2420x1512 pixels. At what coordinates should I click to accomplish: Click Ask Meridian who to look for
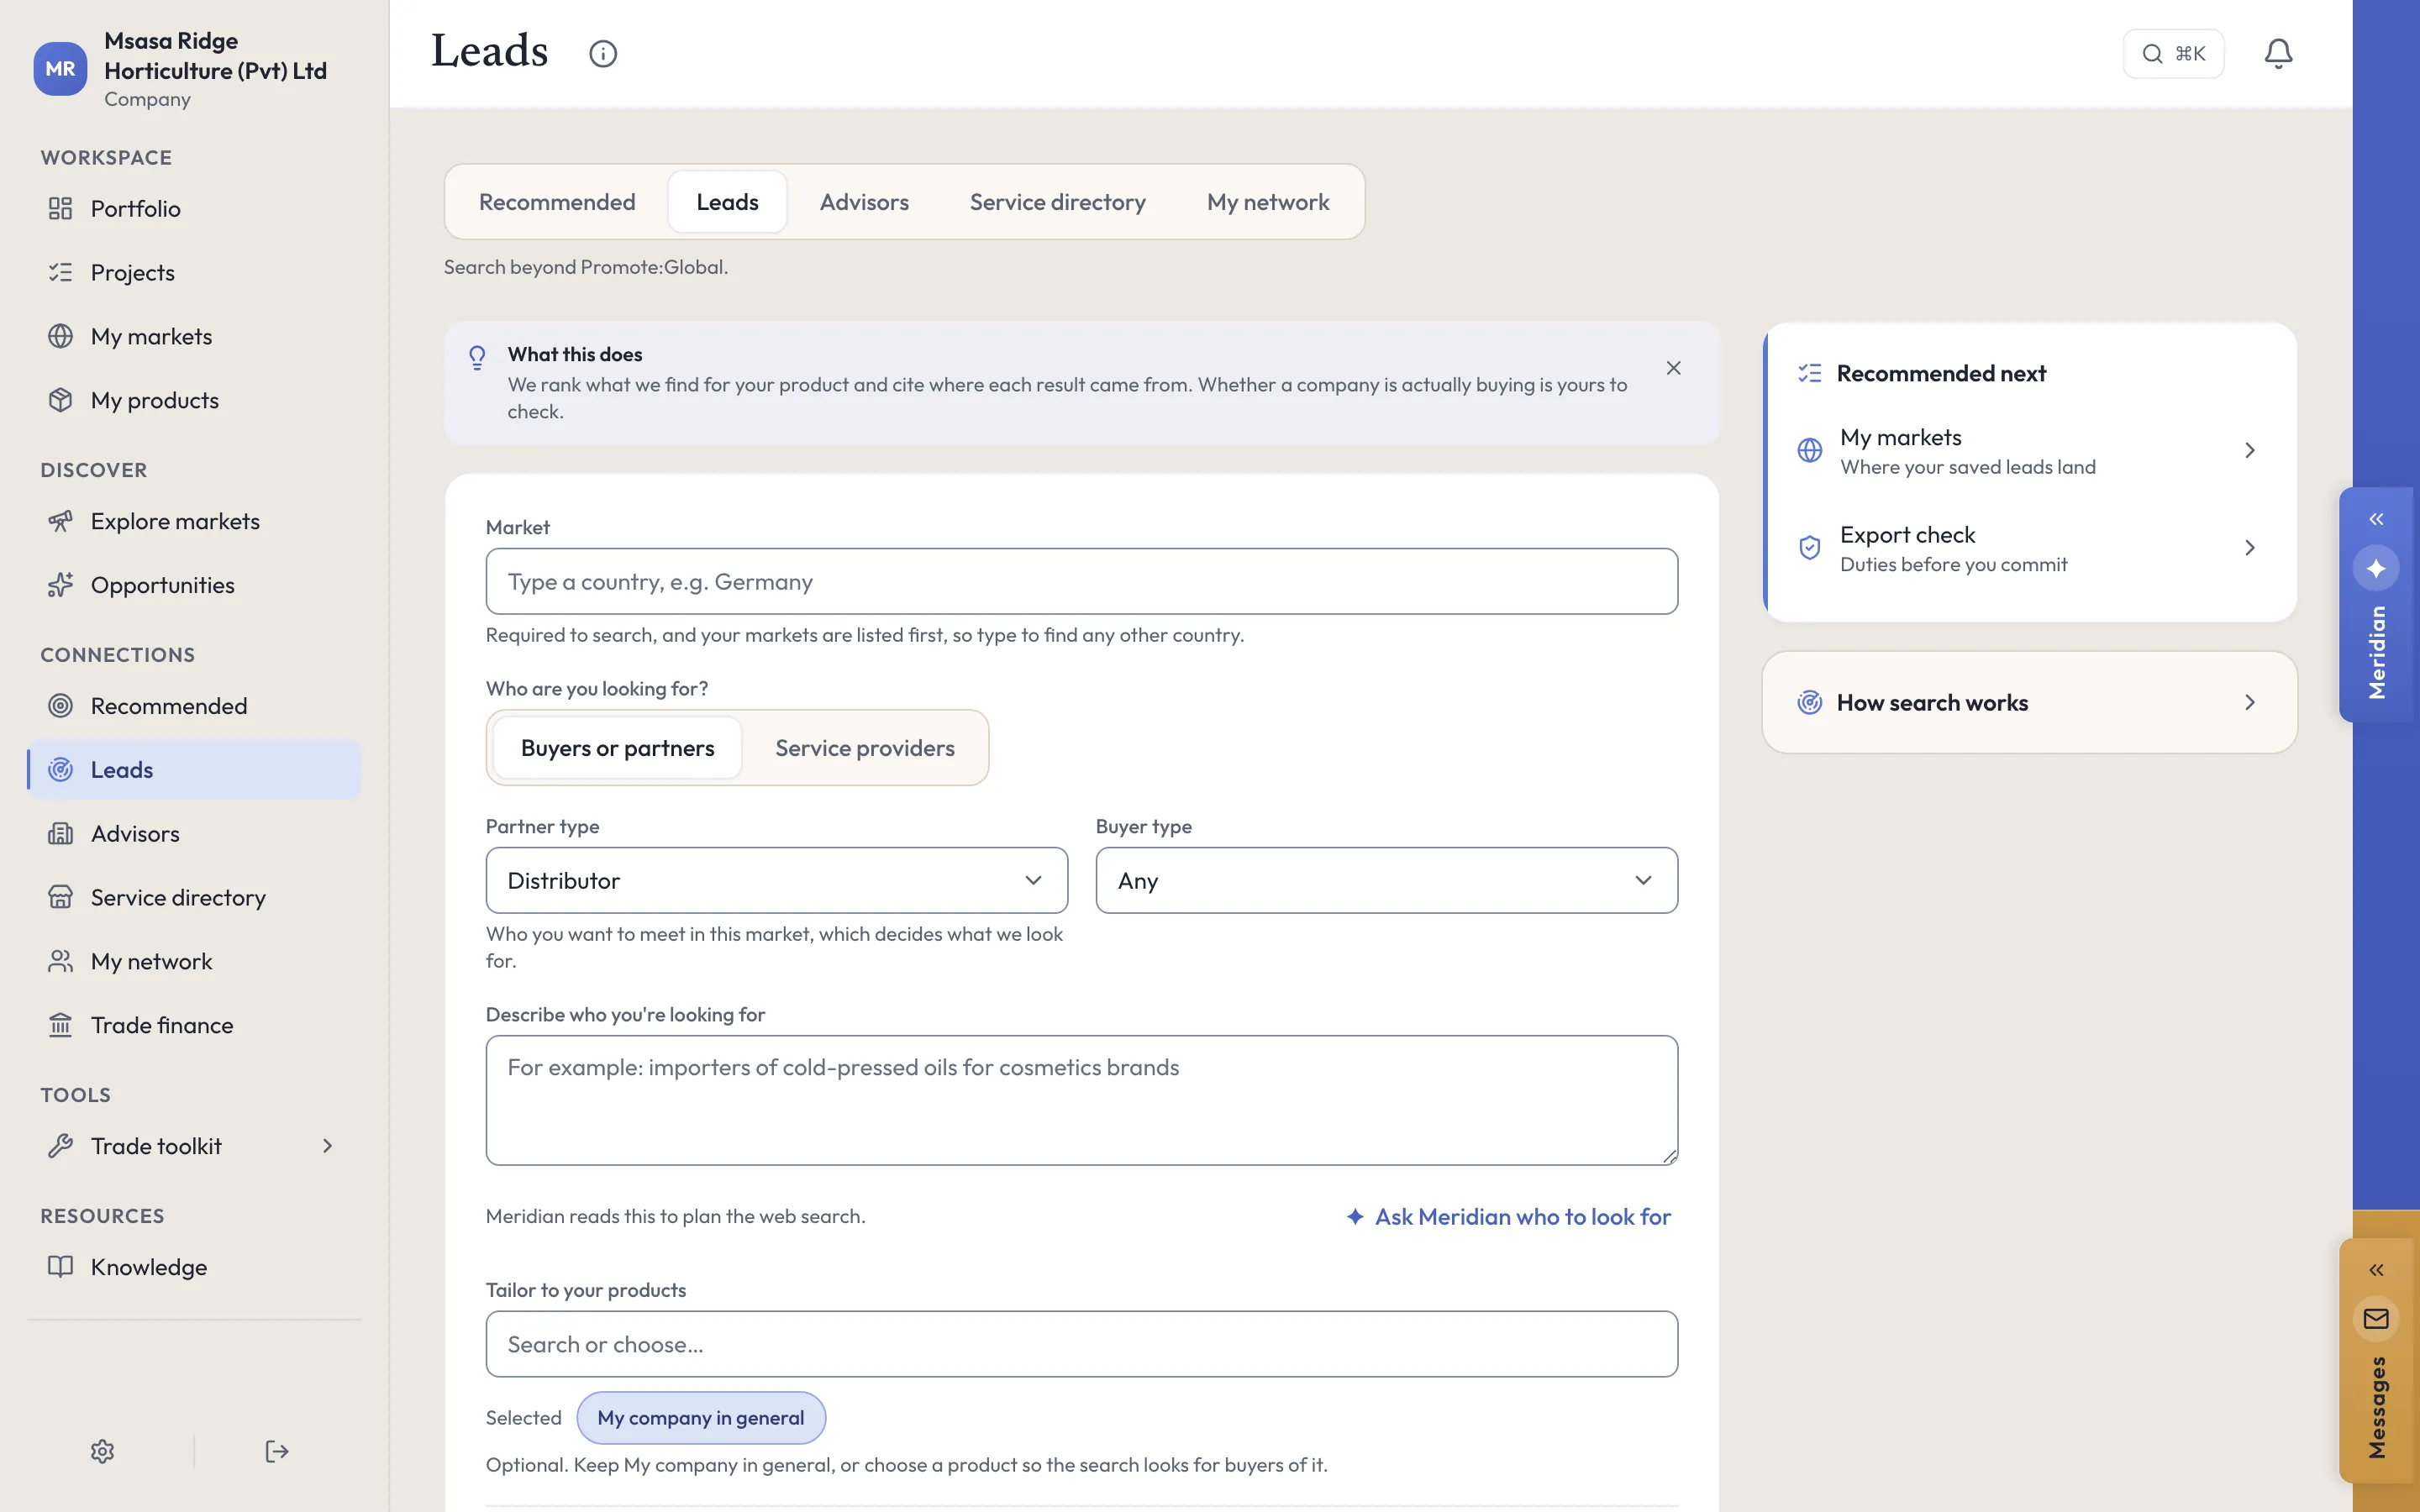(x=1508, y=1217)
